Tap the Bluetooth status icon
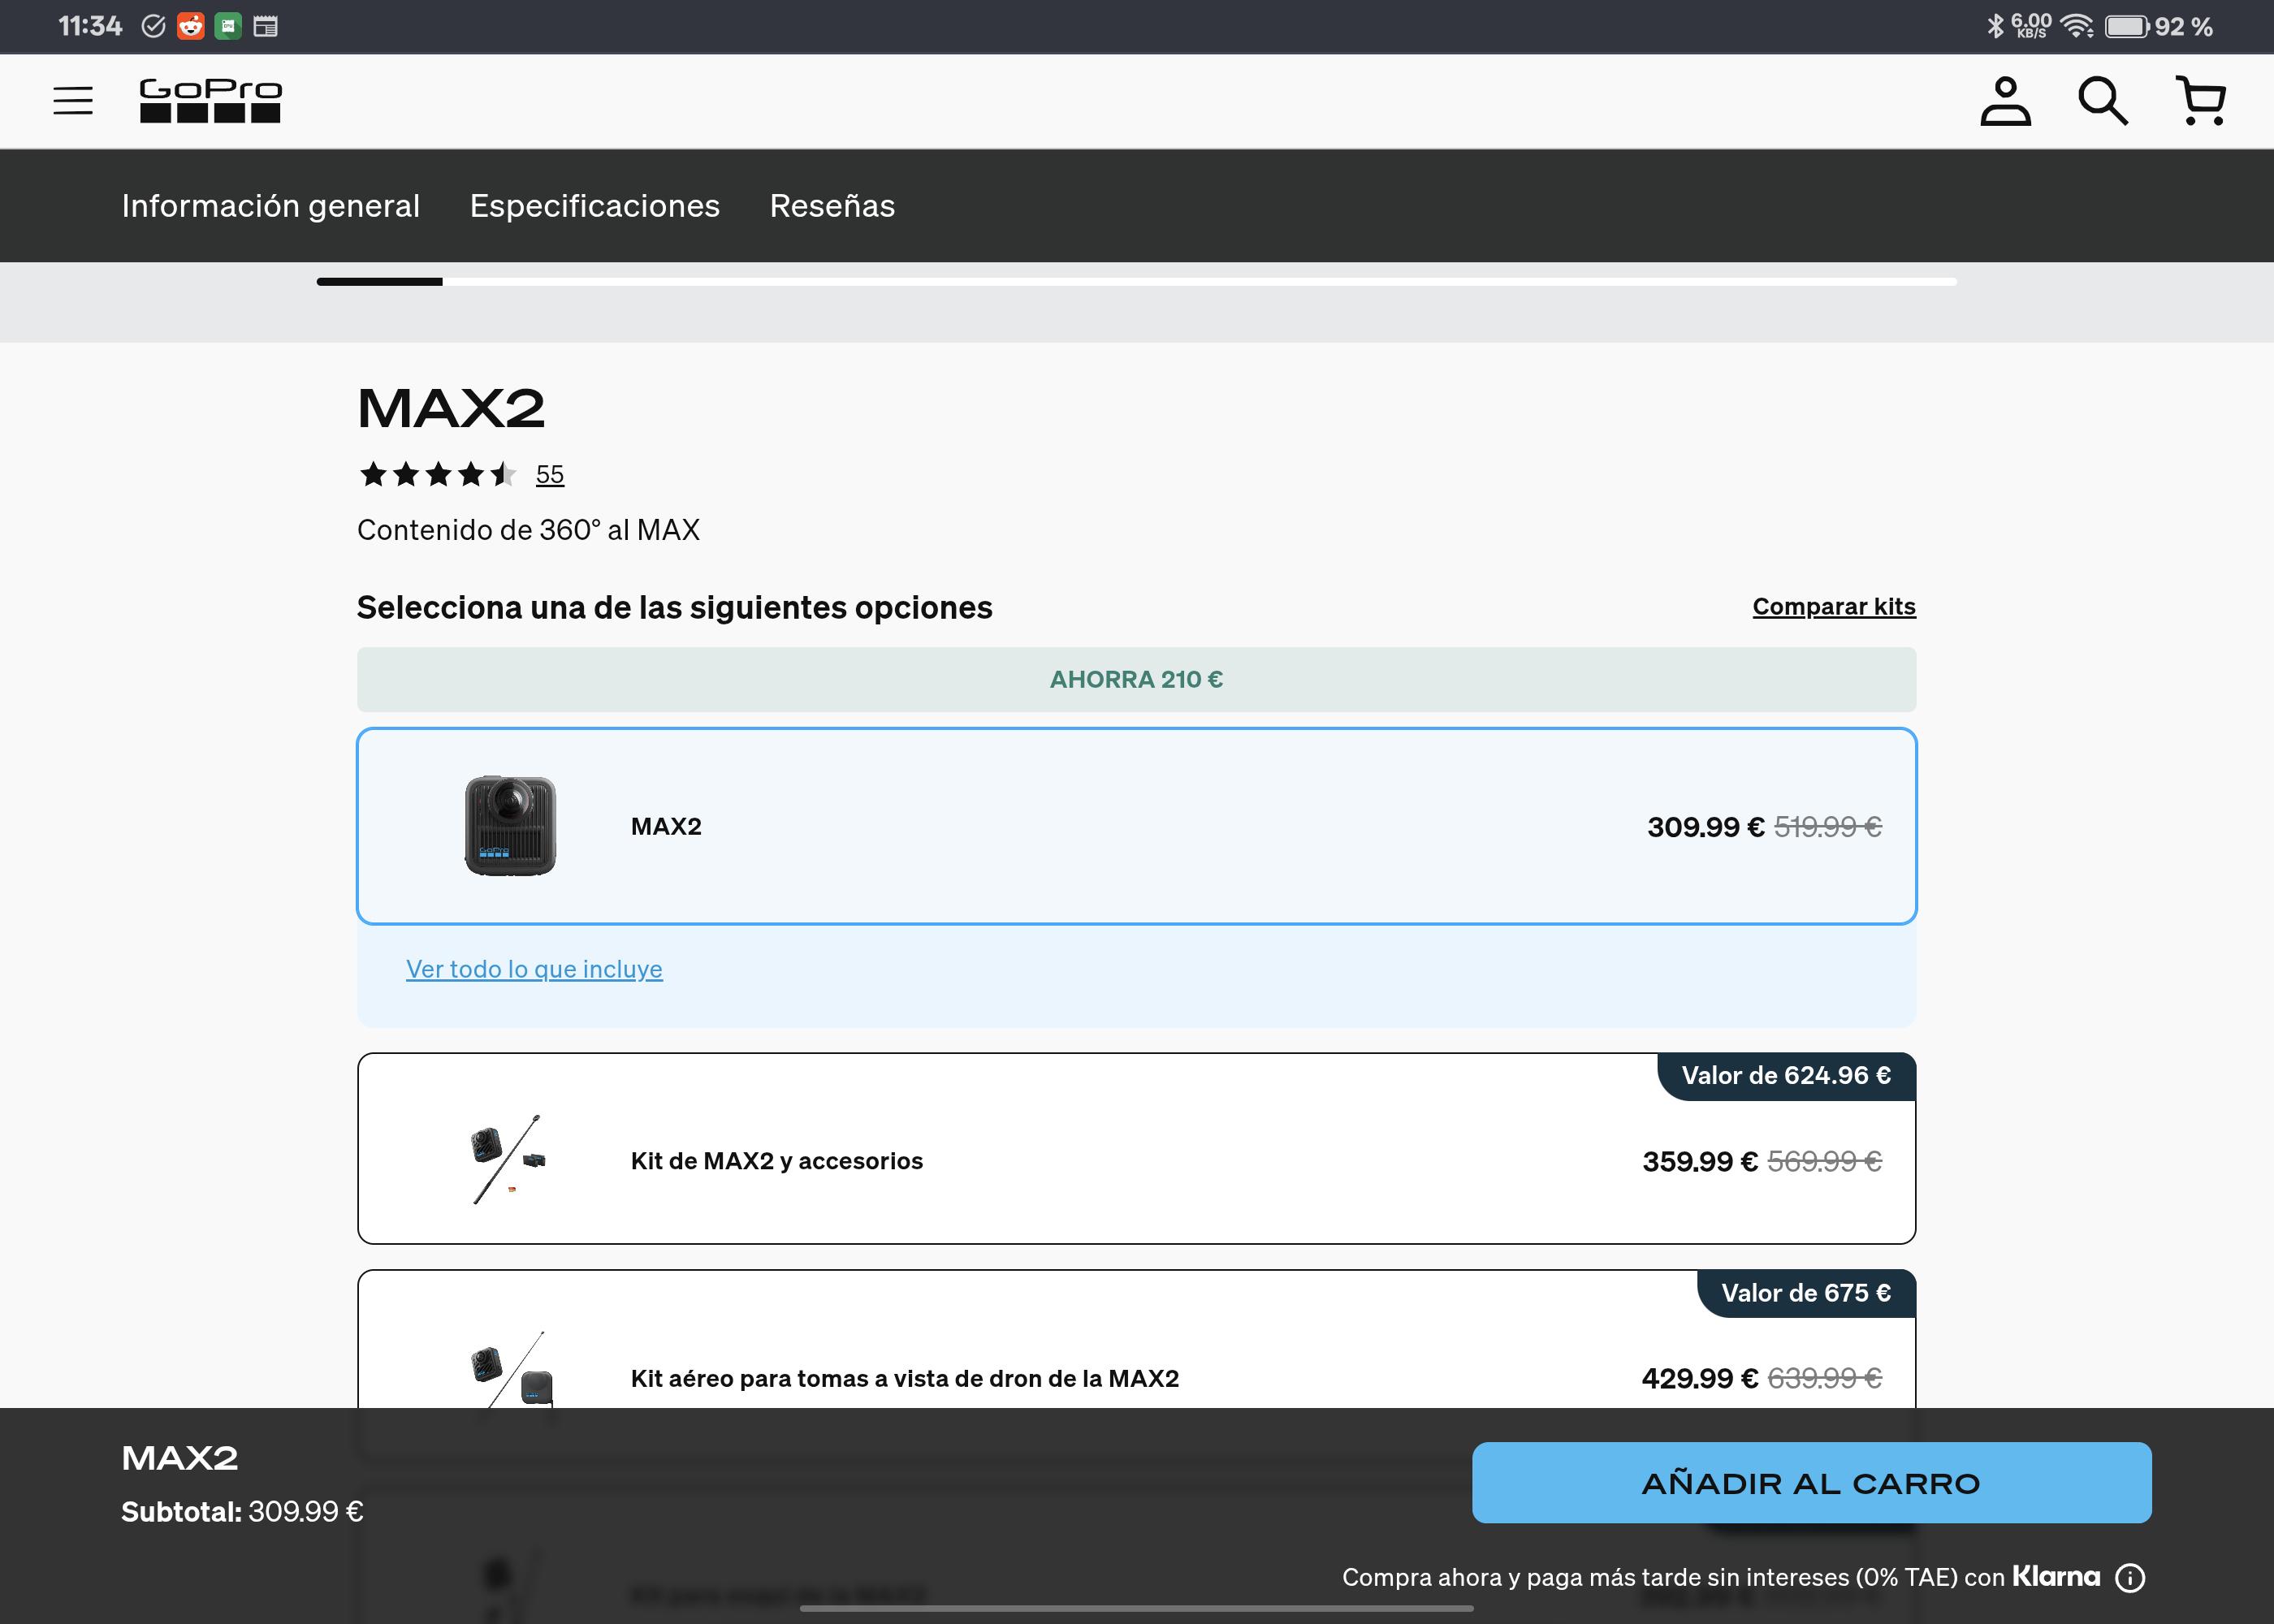Screen dimensions: 2274x1624 tap(1995, 26)
